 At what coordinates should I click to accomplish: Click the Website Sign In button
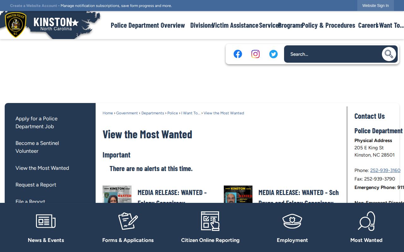(376, 6)
